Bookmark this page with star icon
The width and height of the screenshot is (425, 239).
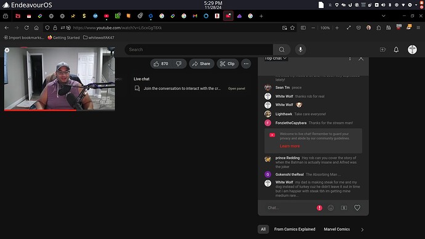pyautogui.click(x=292, y=28)
